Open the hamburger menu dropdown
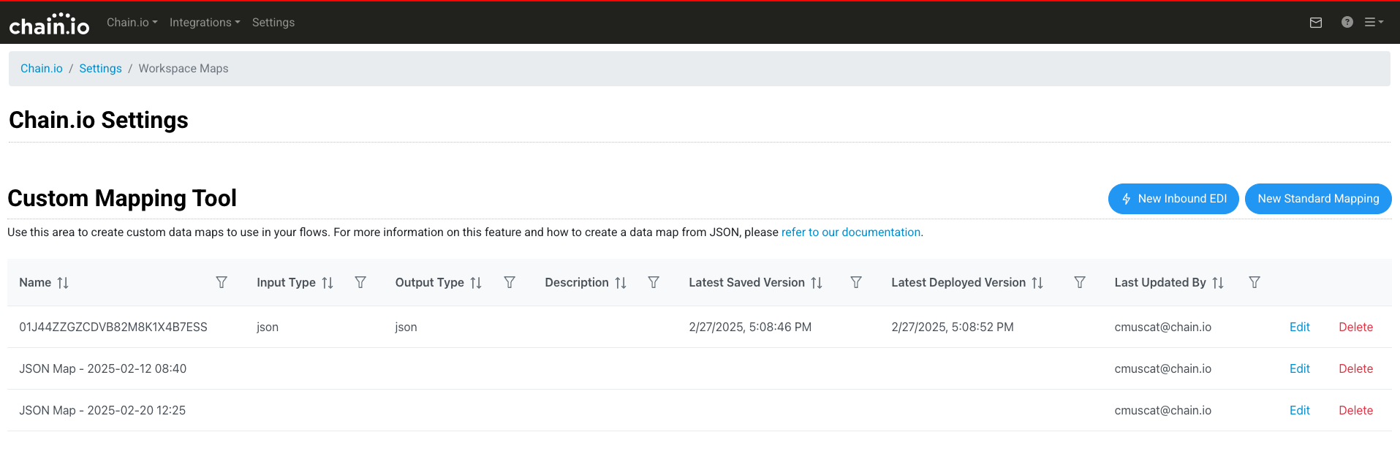Image resolution: width=1400 pixels, height=462 pixels. (x=1374, y=22)
